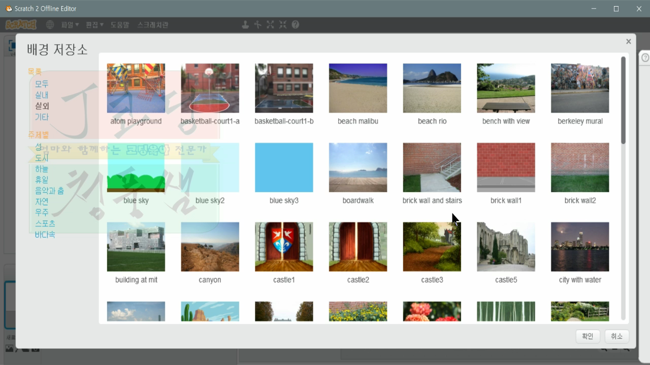The height and width of the screenshot is (365, 650).
Task: Select the blue sky backdrop thumbnail
Action: point(136,167)
